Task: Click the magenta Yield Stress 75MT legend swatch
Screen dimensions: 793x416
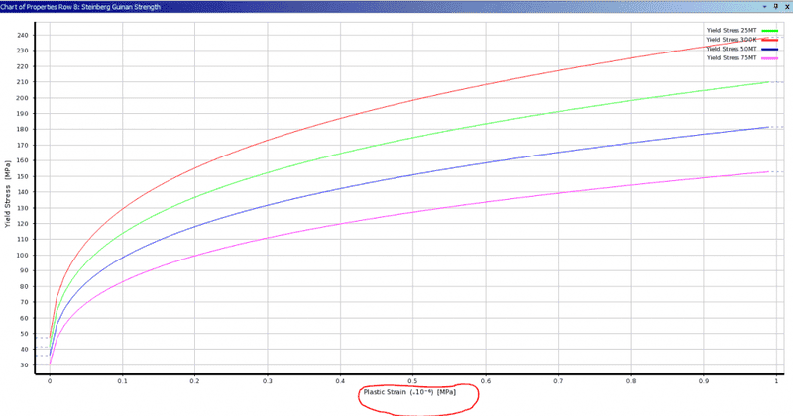Action: pos(768,59)
